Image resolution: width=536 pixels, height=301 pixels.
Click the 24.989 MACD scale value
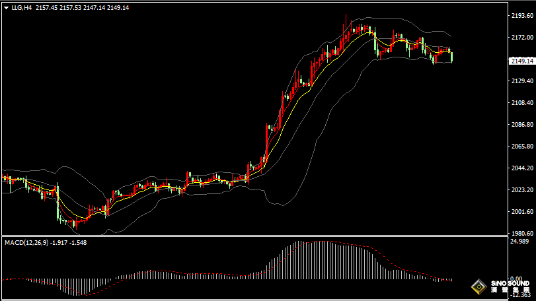(x=521, y=242)
